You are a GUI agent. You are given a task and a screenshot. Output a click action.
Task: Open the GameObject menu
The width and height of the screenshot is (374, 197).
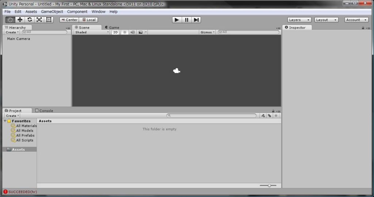[x=52, y=11]
